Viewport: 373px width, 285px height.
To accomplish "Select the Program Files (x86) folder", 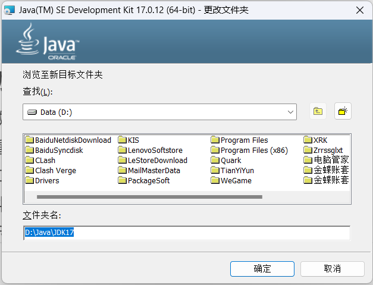I will click(x=249, y=151).
